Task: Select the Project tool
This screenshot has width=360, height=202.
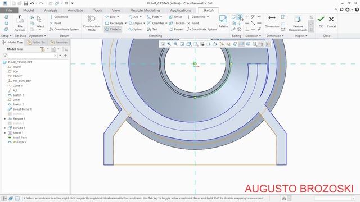Action: pyautogui.click(x=176, y=29)
